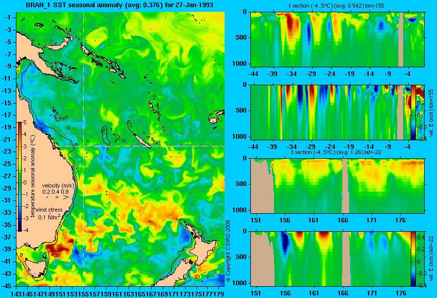Image resolution: width=437 pixels, height=298 pixels.
Task: Click the "velocity (m/s)" legend label
Action: click(x=58, y=185)
